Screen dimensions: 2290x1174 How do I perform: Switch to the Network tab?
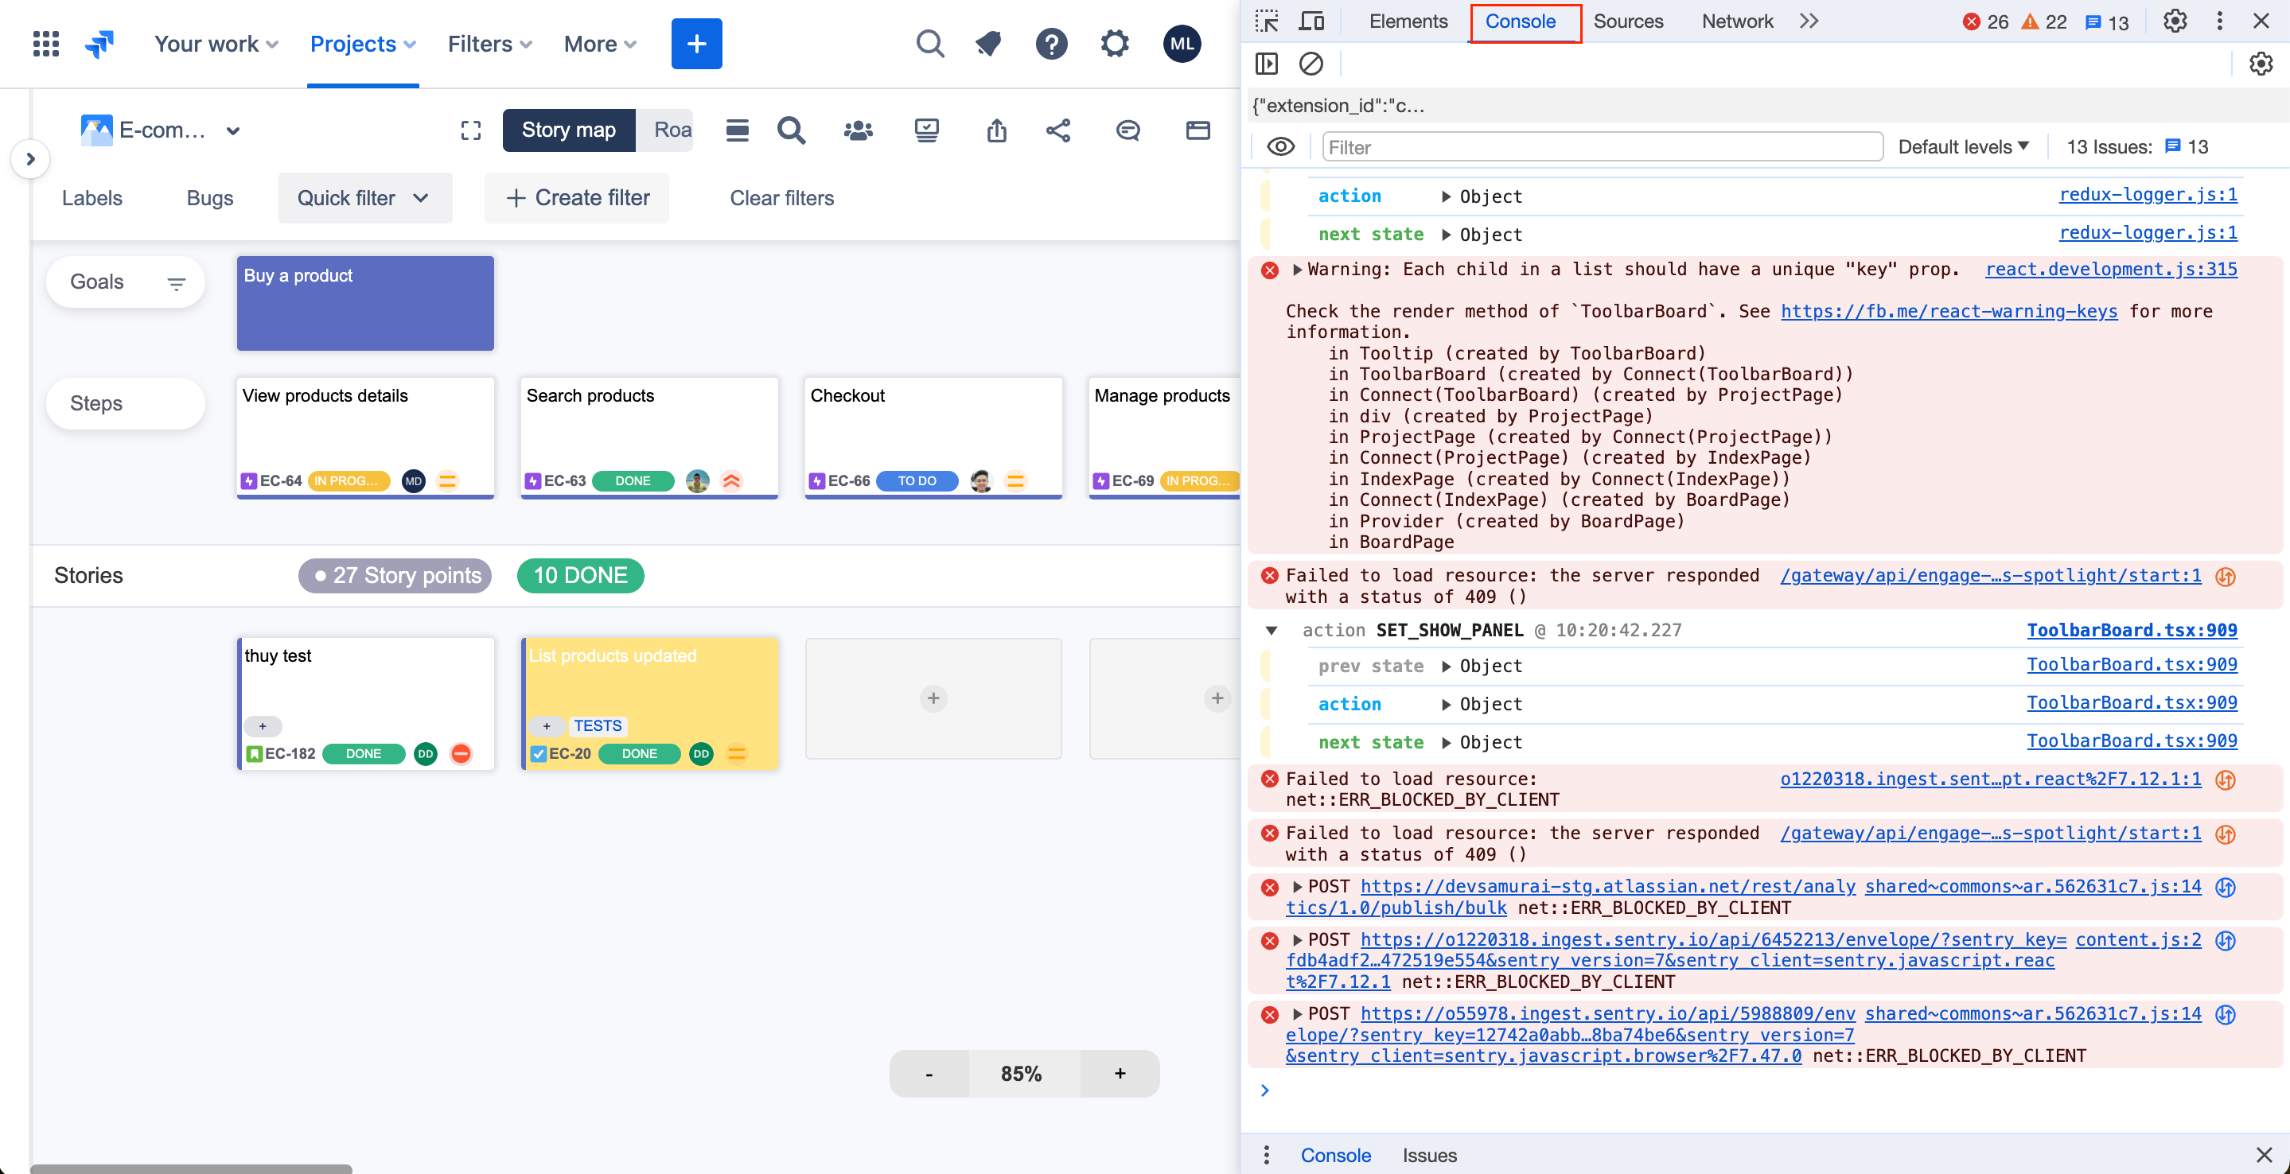coord(1736,21)
